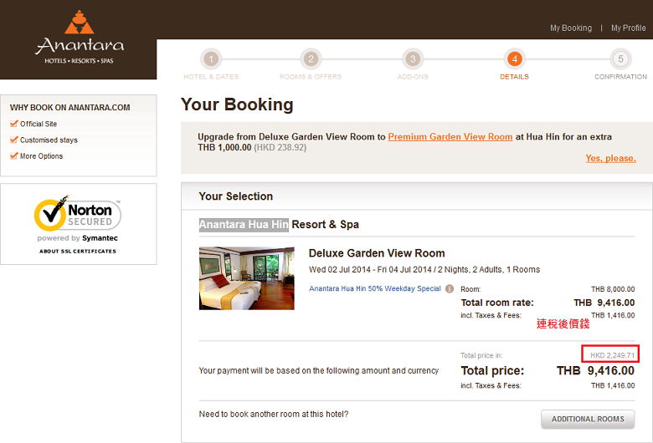The height and width of the screenshot is (443, 653).
Task: Click the Customised stays checkmark
Action: (x=13, y=140)
